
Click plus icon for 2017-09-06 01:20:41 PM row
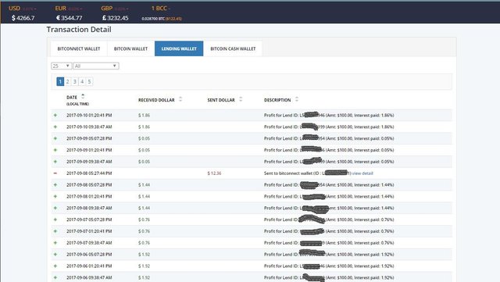pyautogui.click(x=55, y=266)
